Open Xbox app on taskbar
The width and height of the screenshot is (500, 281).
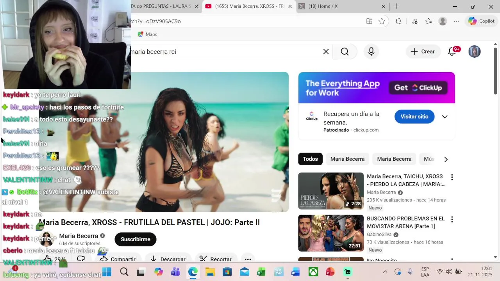(x=313, y=272)
